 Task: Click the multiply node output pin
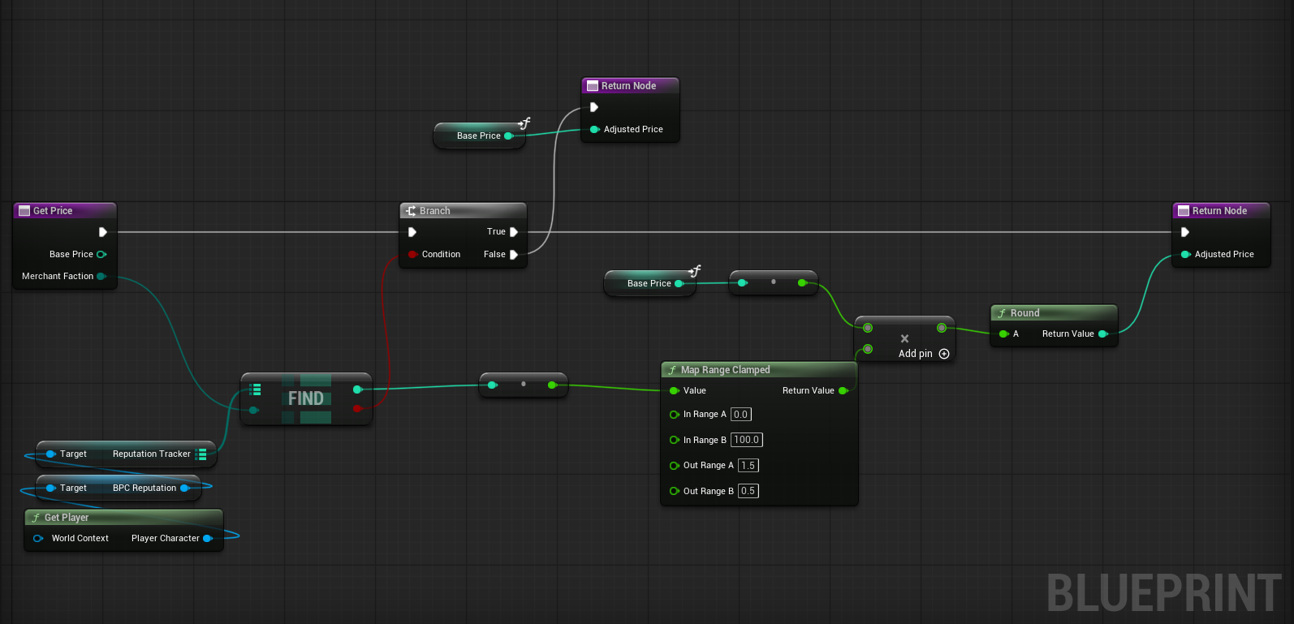click(941, 328)
